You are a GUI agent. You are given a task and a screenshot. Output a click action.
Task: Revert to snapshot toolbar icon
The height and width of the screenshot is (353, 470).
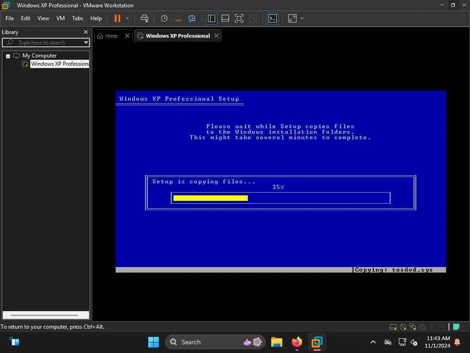(178, 18)
